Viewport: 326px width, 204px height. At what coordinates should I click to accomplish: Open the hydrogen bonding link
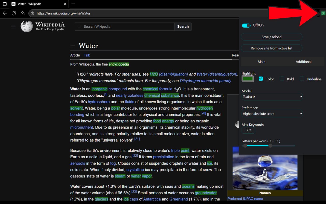(142, 111)
